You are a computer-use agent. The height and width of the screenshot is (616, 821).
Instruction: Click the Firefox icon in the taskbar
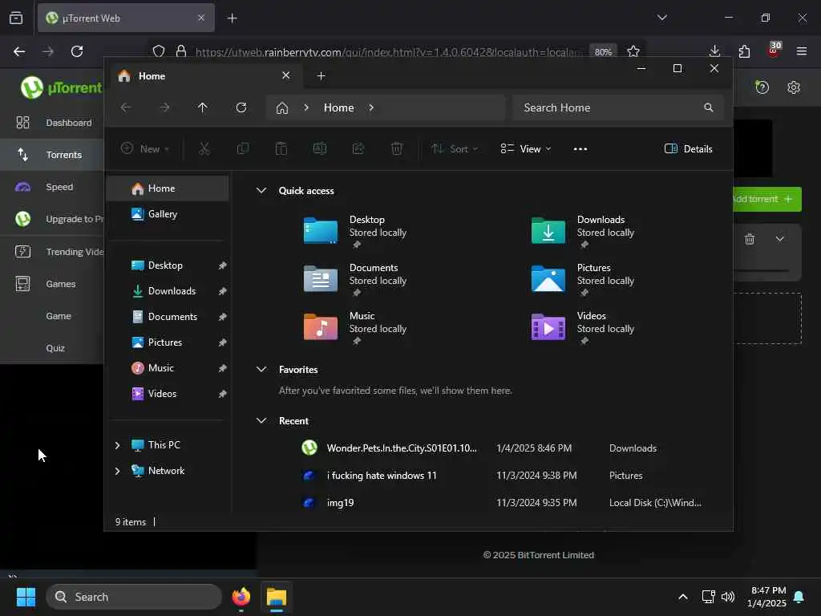(x=241, y=597)
